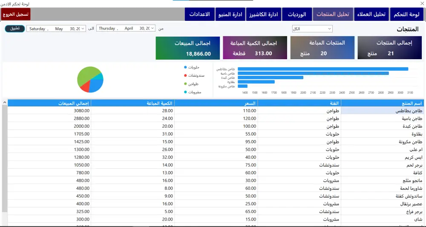Click the 2880.00 total sales cell

tap(49, 118)
